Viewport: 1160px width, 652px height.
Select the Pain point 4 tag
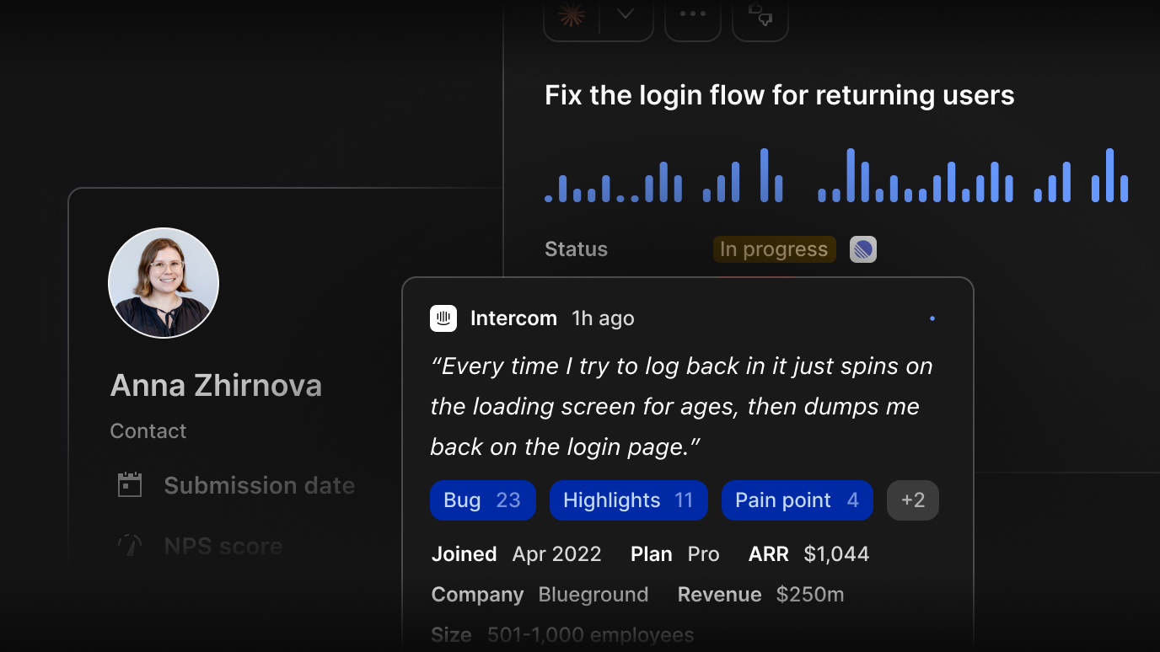pos(797,500)
